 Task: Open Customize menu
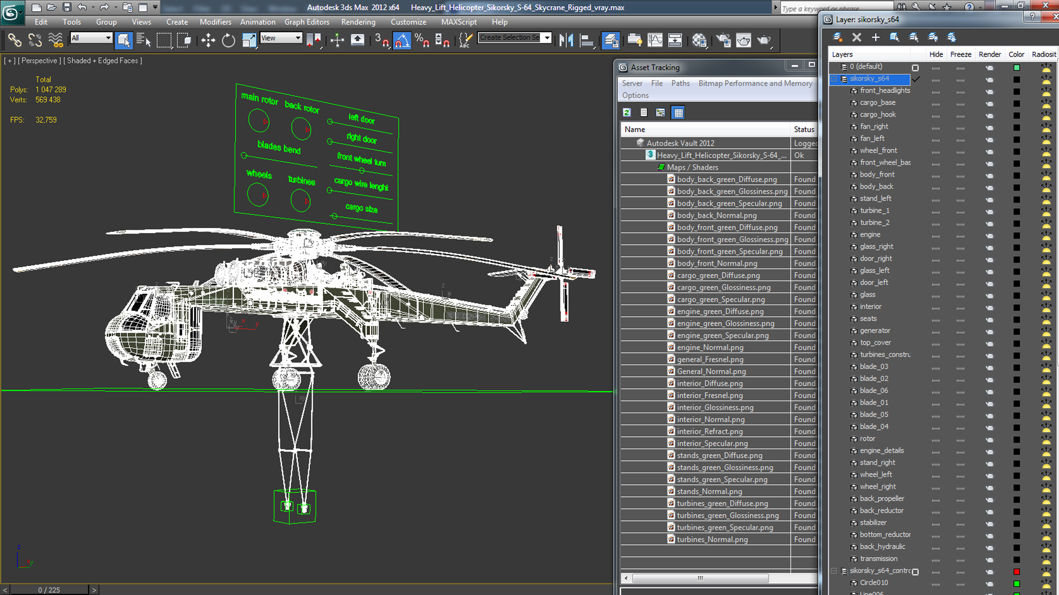click(408, 22)
